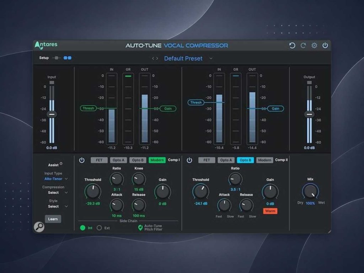Select Modern mode for Comp II
Image resolution: width=364 pixels, height=273 pixels.
264,160
